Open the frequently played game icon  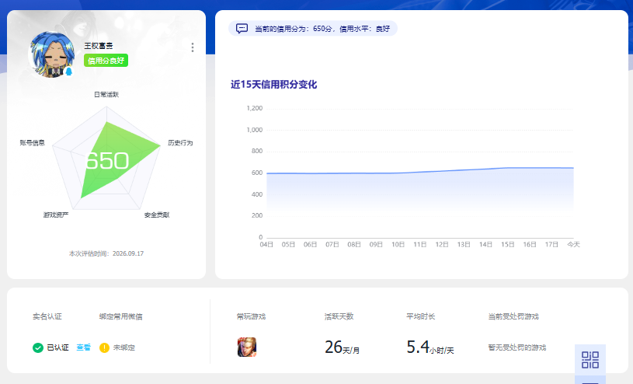247,347
